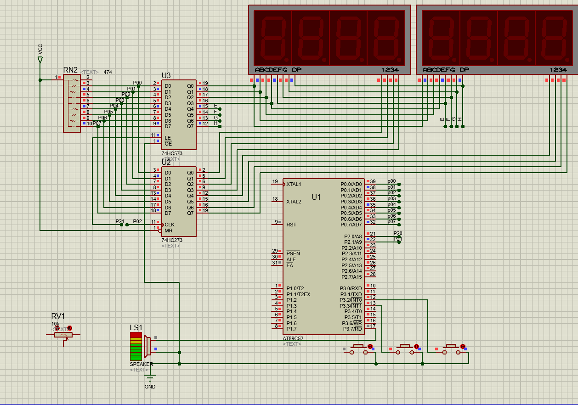Click the 1234 digit legend on left display

[390, 70]
